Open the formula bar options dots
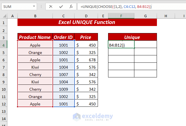Image resolution: width=186 pixels, height=126 pixels. coord(41,6)
